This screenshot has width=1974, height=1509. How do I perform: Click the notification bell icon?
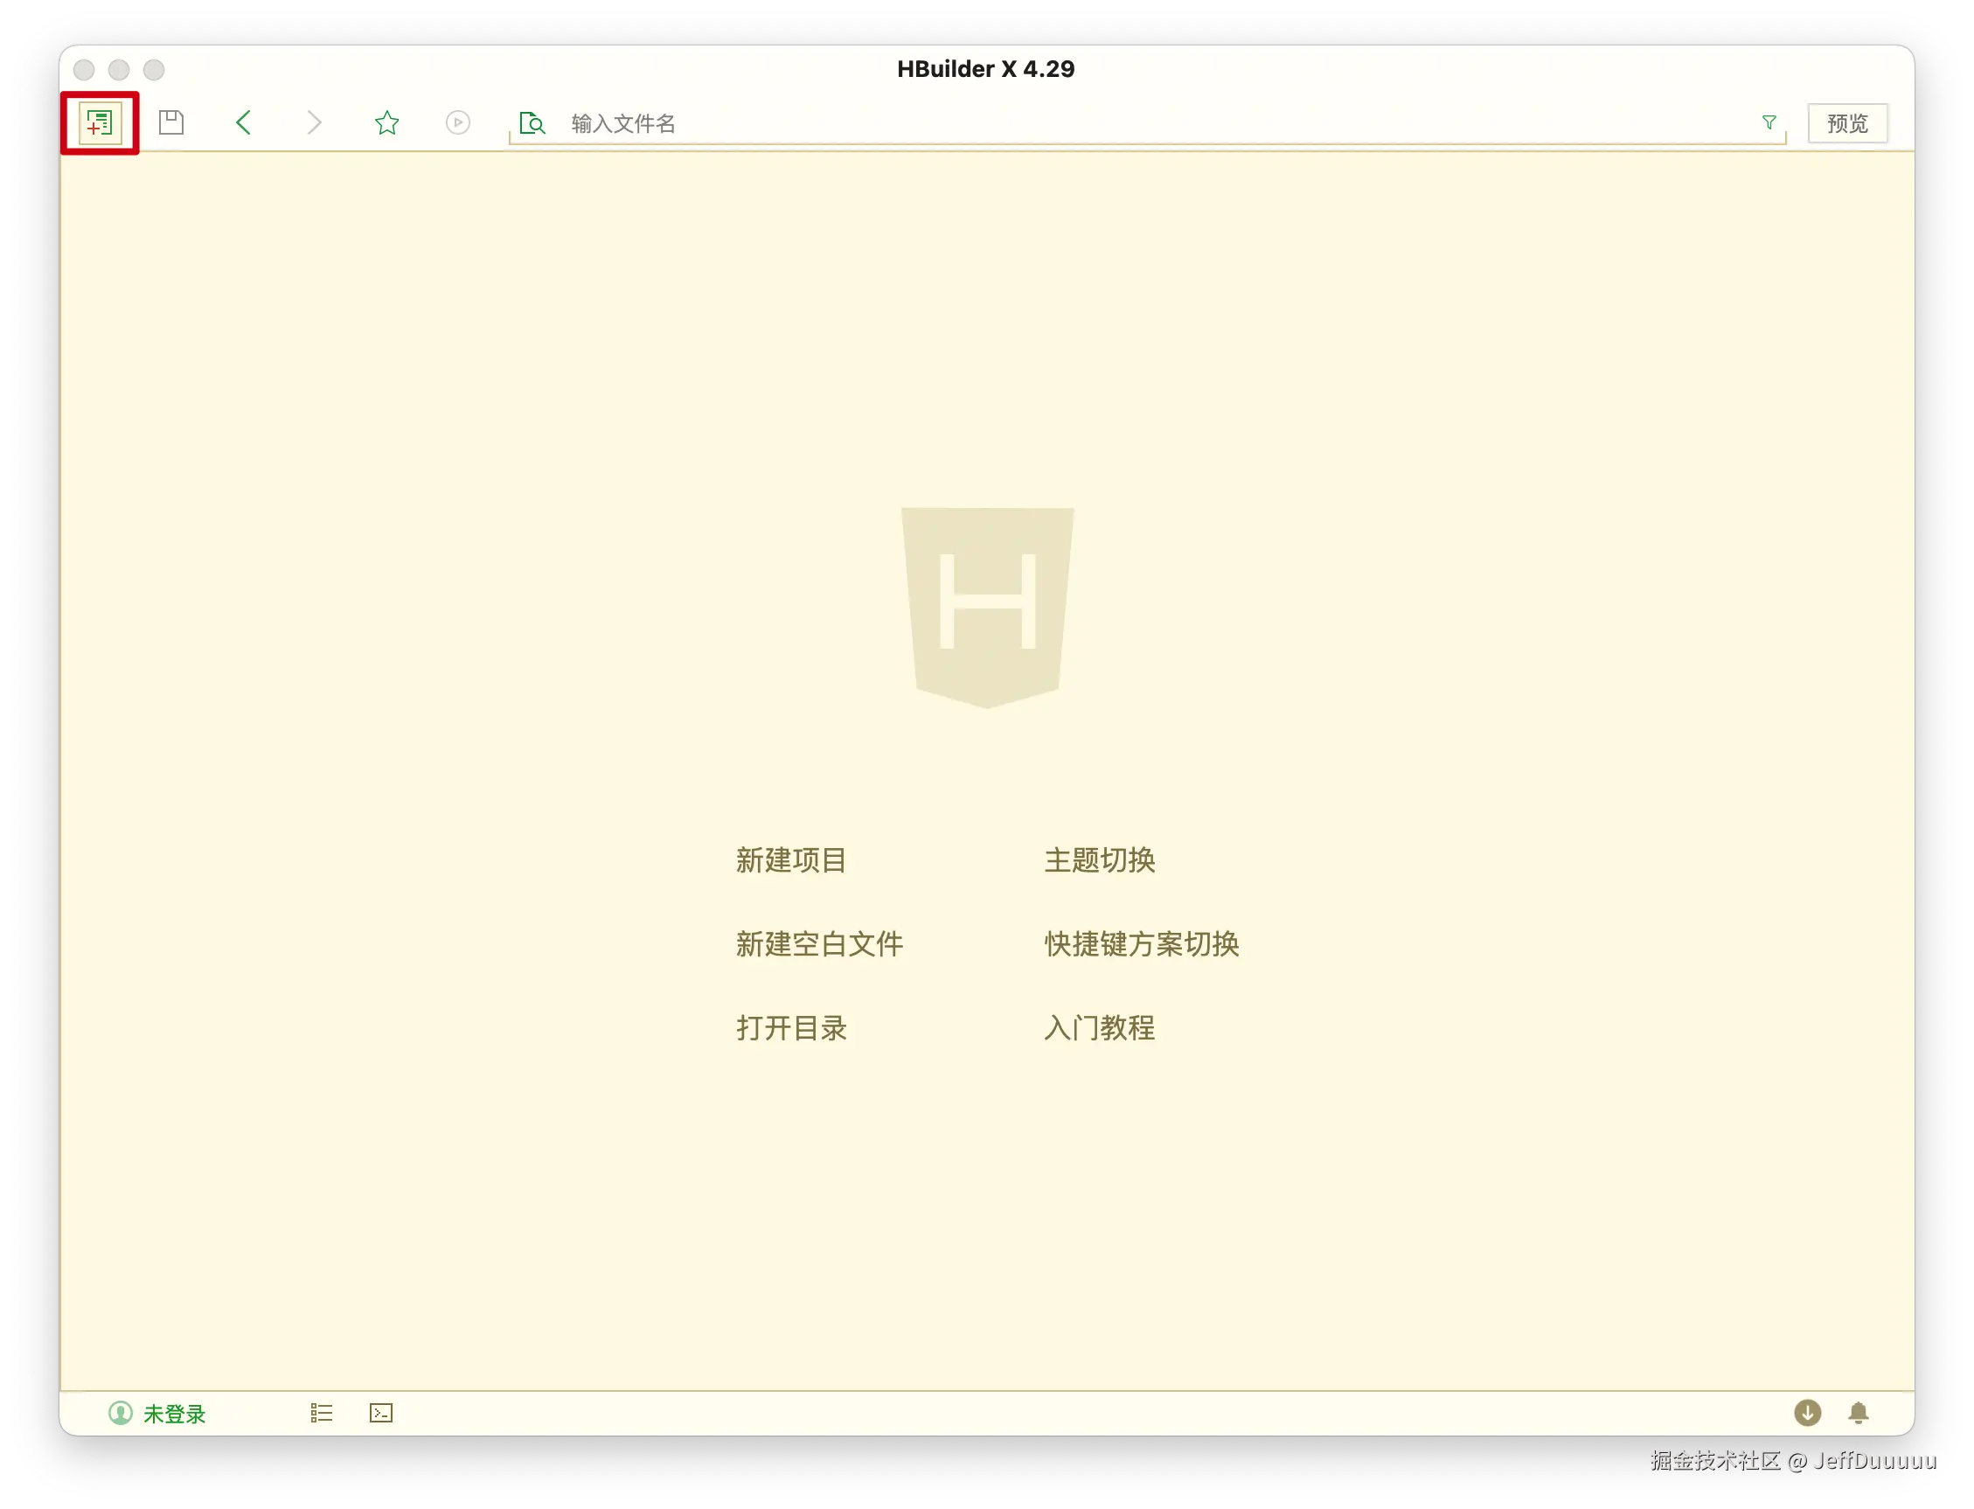click(1858, 1413)
